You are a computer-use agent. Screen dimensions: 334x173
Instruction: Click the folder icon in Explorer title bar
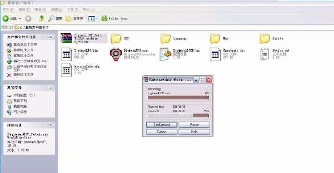point(2,3)
